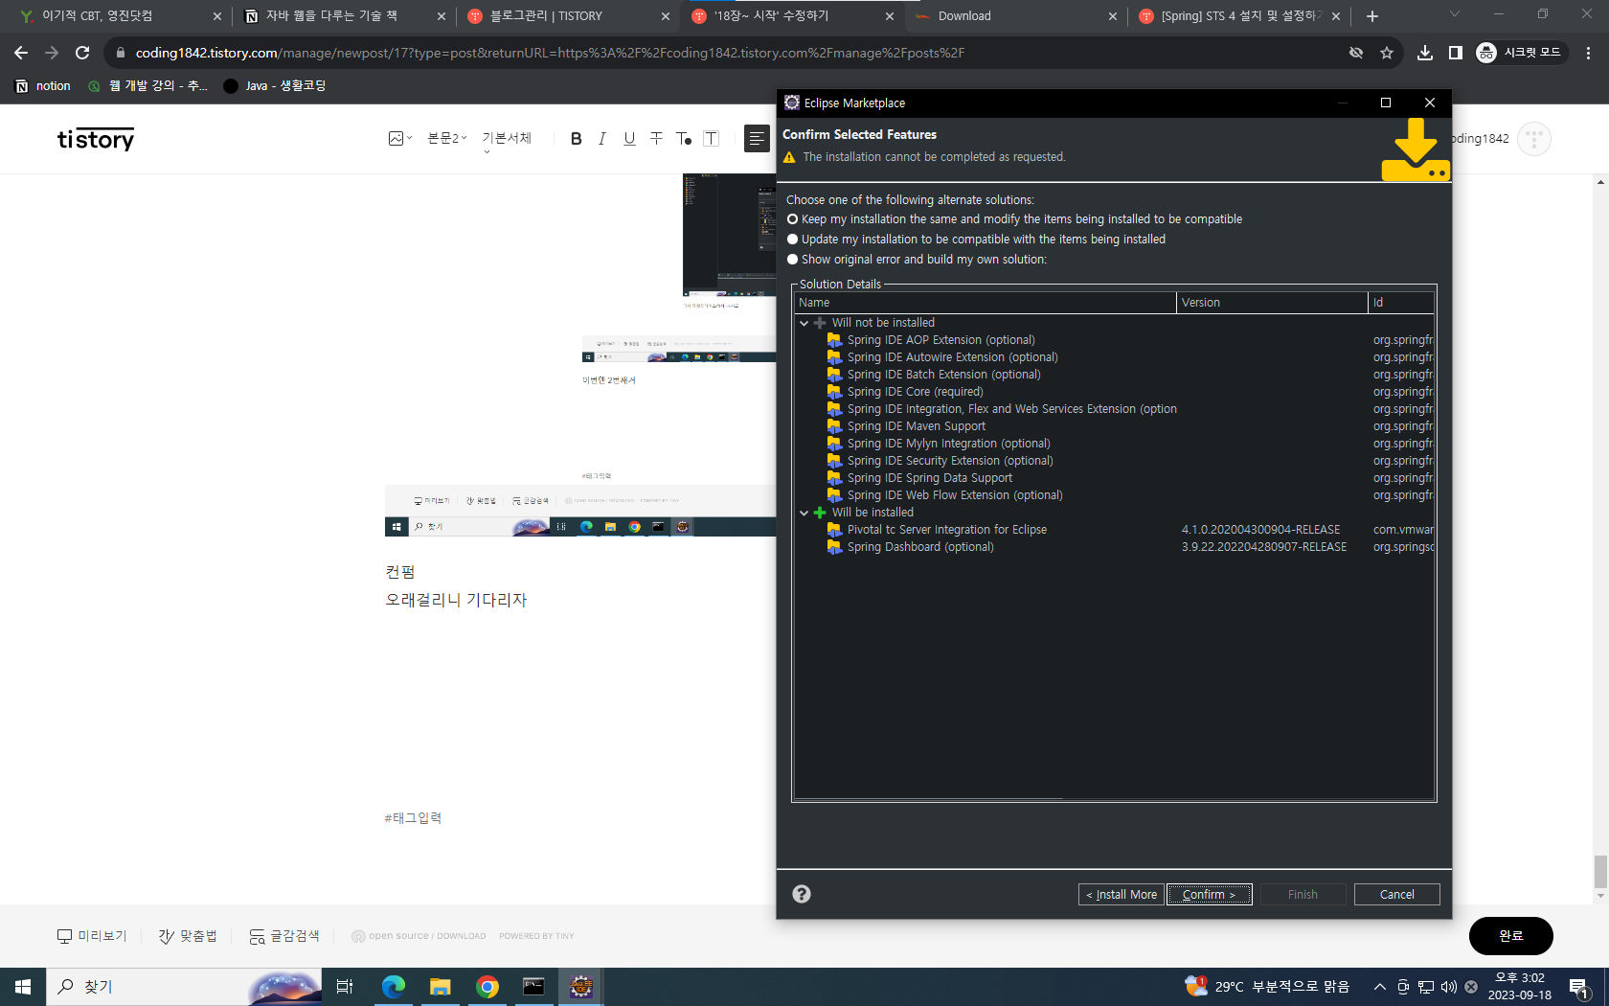Cancel the Eclipse Marketplace dialog
Image resolution: width=1609 pixels, height=1006 pixels.
(1396, 894)
